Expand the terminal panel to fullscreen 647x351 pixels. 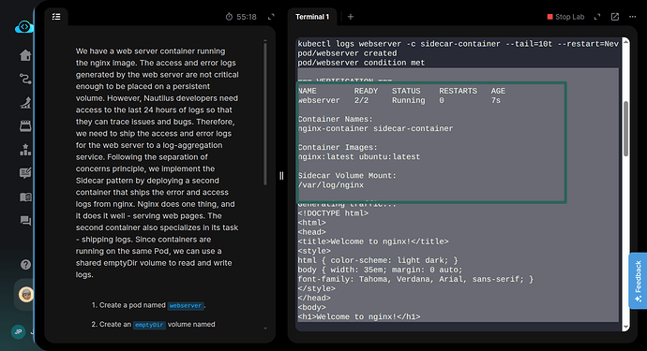(597, 17)
